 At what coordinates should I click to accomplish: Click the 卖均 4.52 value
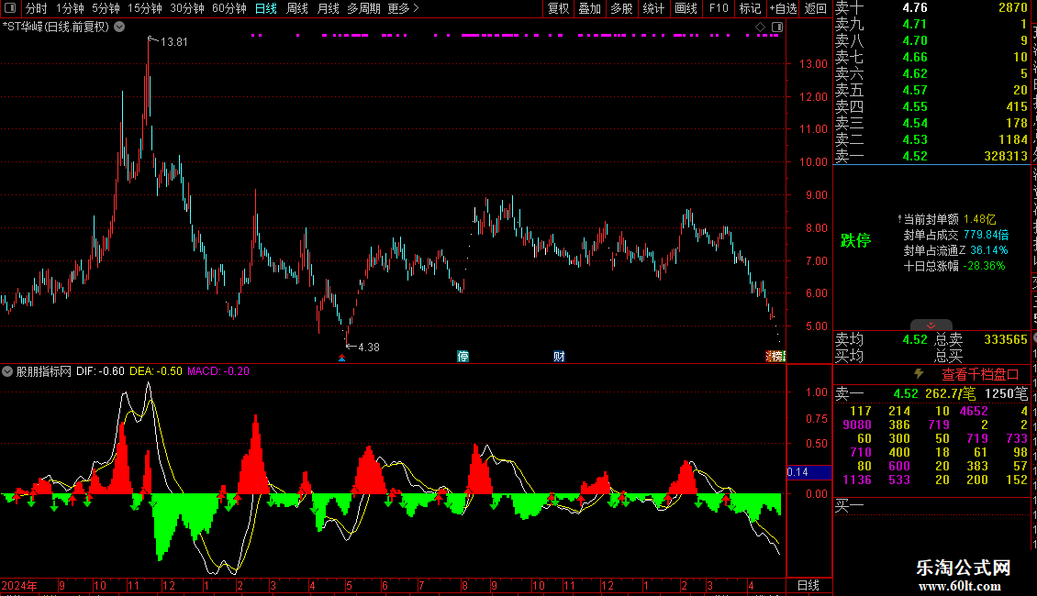[915, 339]
